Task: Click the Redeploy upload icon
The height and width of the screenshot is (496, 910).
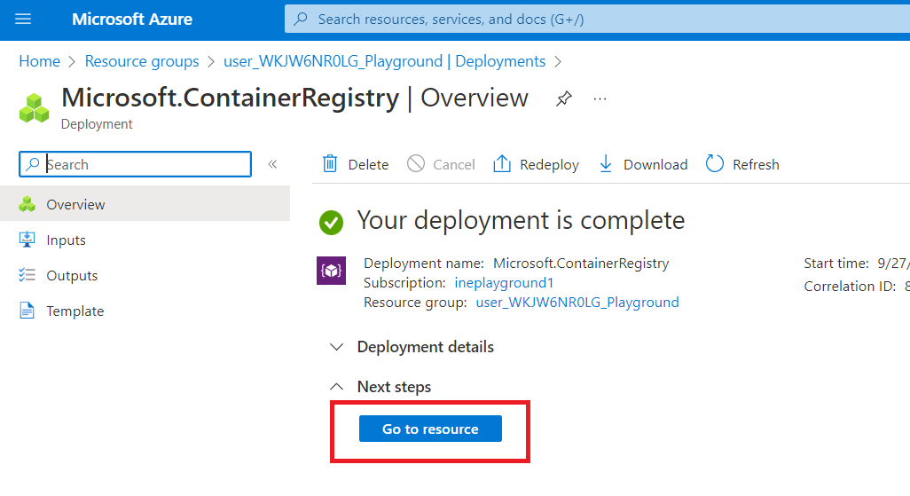Action: click(x=502, y=164)
